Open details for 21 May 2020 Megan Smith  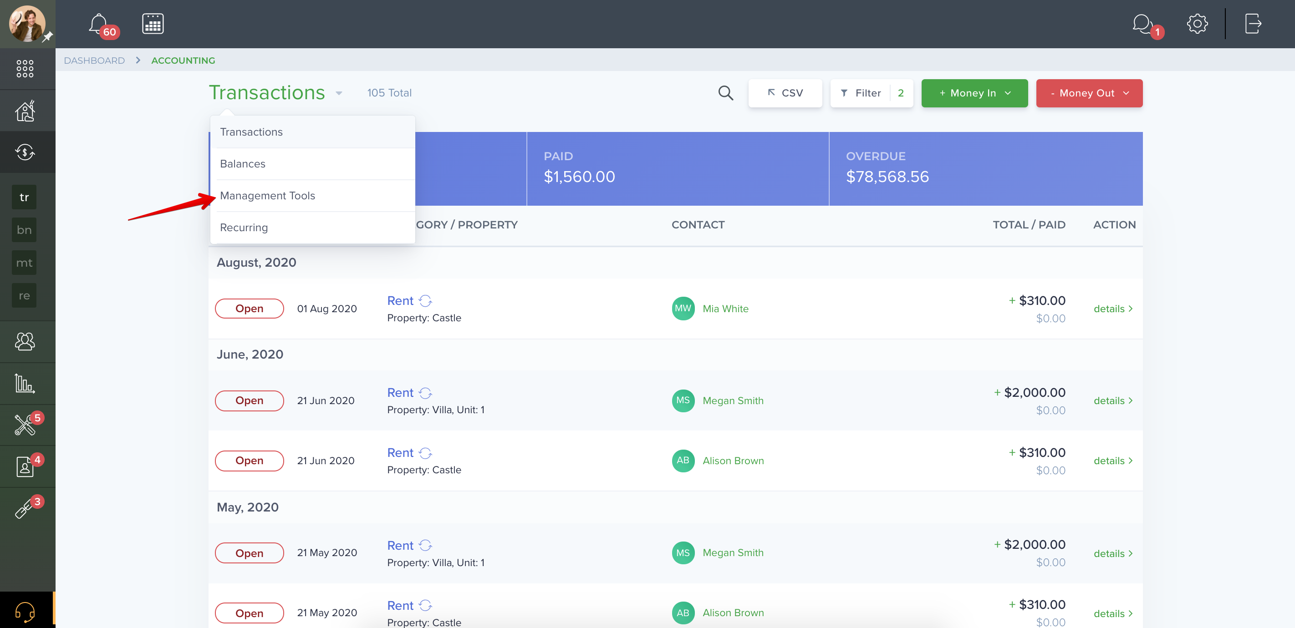click(1113, 554)
